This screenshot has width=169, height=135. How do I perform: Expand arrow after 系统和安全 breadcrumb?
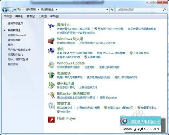pyautogui.click(x=56, y=9)
